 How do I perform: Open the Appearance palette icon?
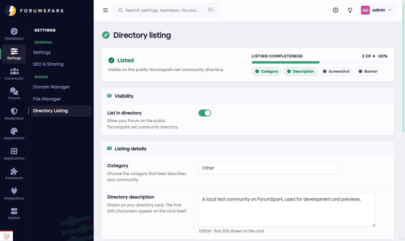tap(14, 131)
